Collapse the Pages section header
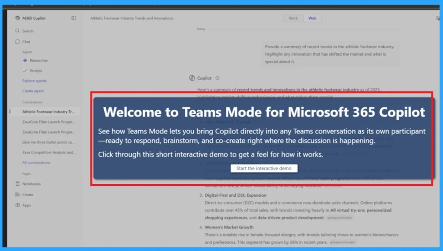443x251 pixels. pyautogui.click(x=27, y=173)
